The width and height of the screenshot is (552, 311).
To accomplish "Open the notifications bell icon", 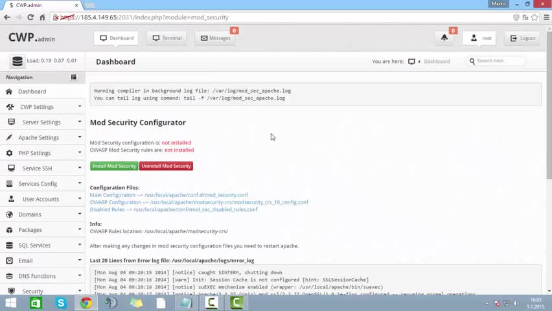I will [444, 38].
